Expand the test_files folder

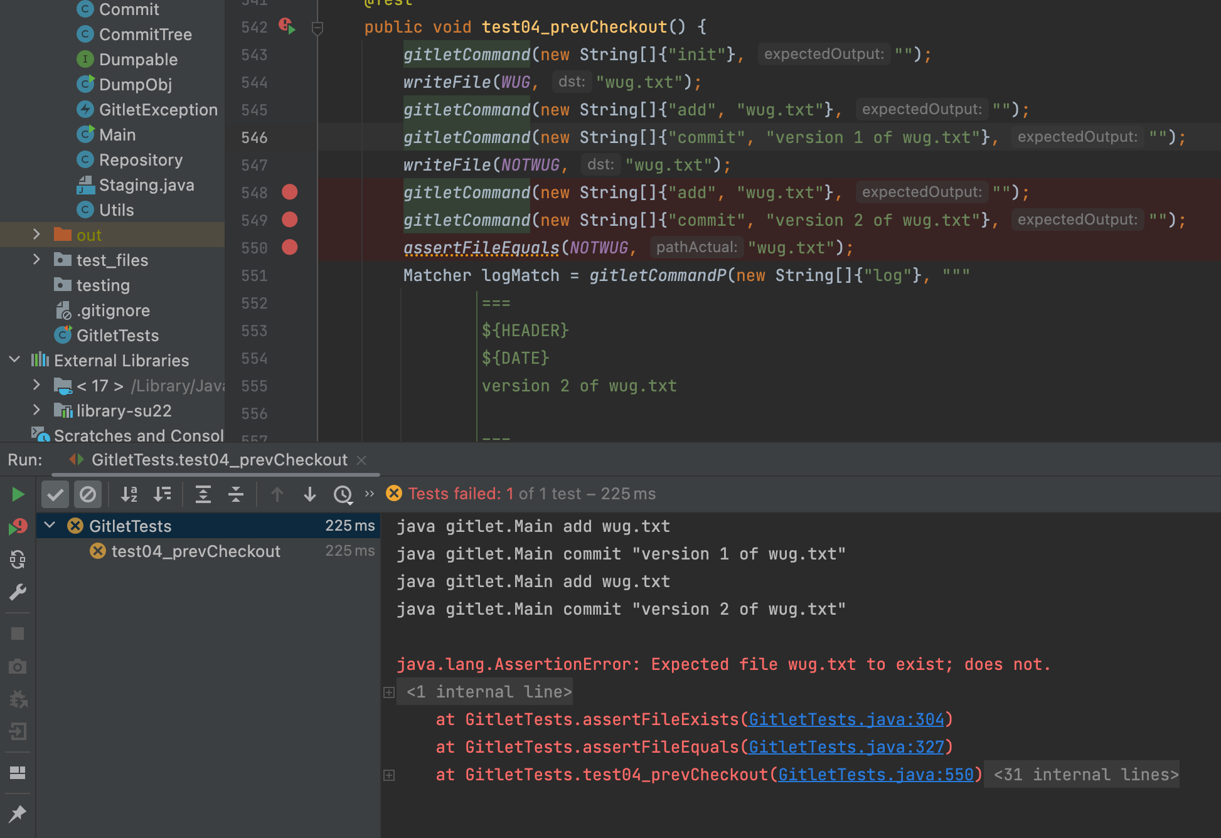(x=36, y=260)
